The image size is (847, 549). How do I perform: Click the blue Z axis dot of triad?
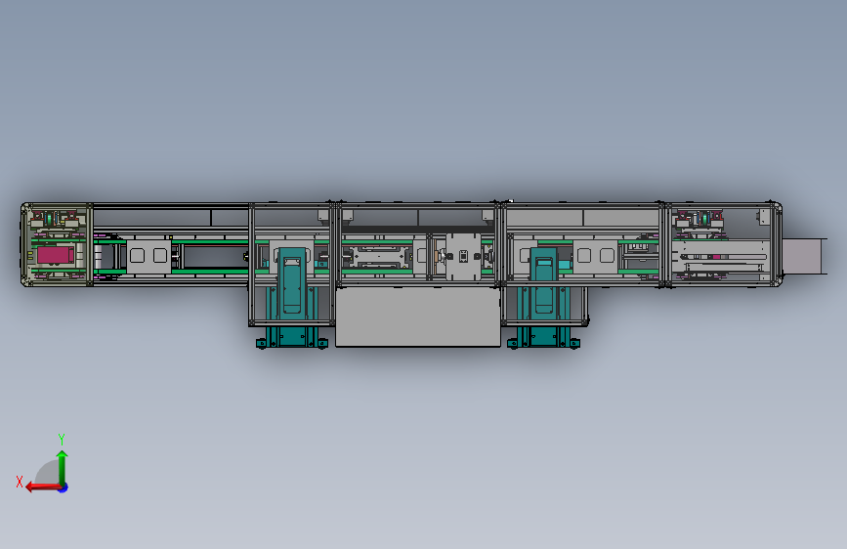(64, 487)
